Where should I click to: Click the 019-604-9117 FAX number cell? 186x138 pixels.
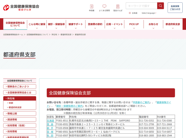coord(166,128)
